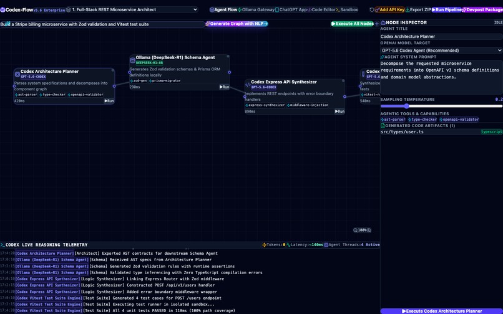Open the Code Editor tab
Image resolution: width=503 pixels, height=314 pixels.
pyautogui.click(x=321, y=10)
